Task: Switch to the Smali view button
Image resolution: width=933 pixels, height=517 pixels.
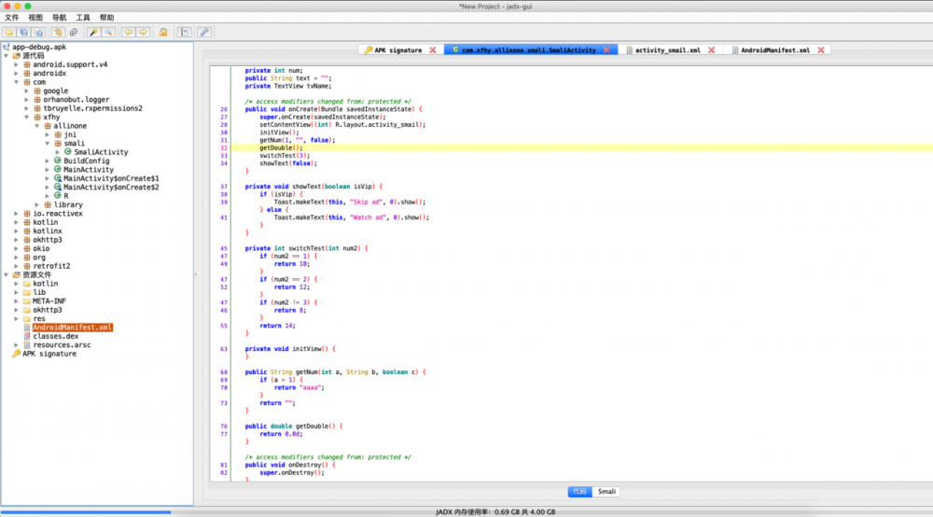Action: click(607, 492)
